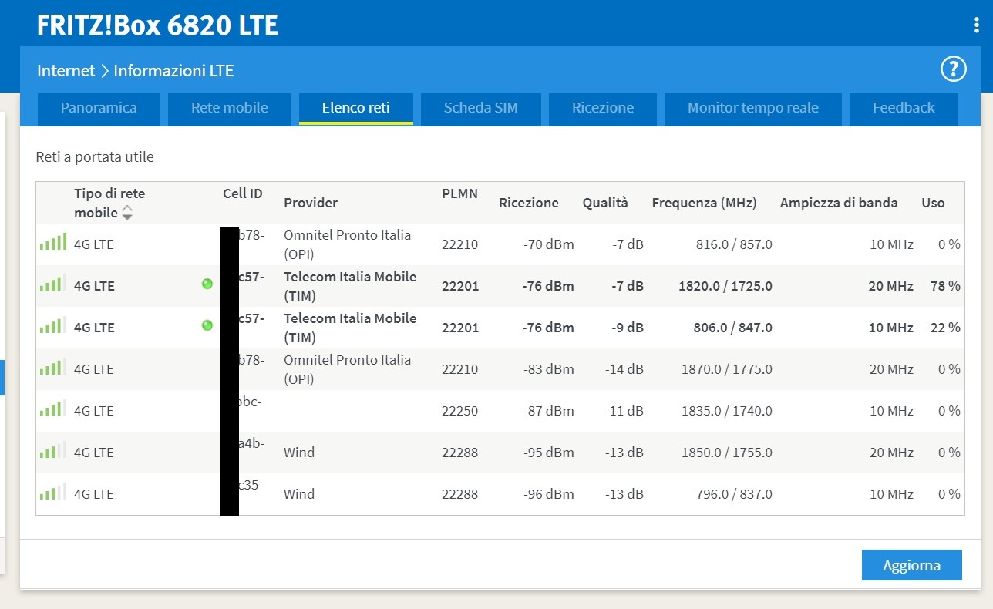The image size is (993, 609).
Task: Switch to the Panoramica tab
Action: point(99,109)
